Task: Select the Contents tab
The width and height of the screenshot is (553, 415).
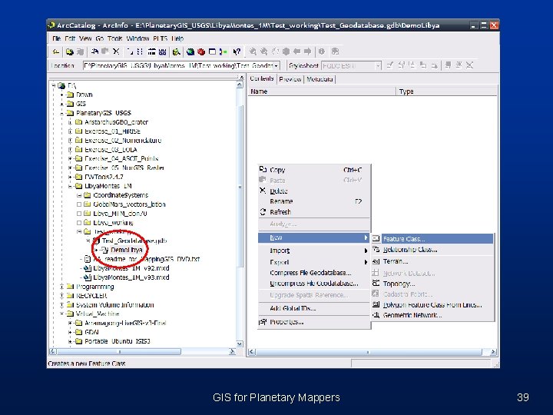Action: click(262, 78)
